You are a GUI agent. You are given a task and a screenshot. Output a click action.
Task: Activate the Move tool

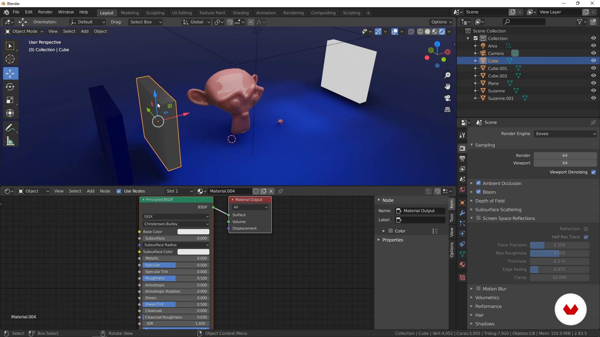point(10,74)
